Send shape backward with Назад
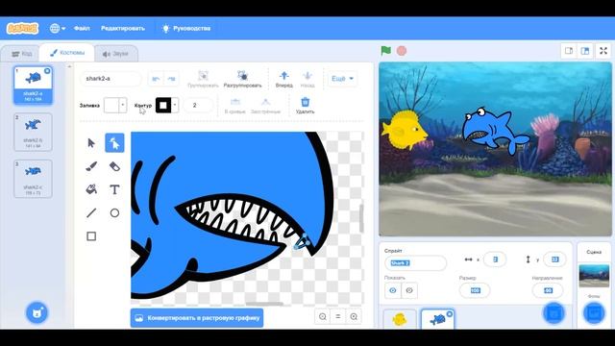 307,79
